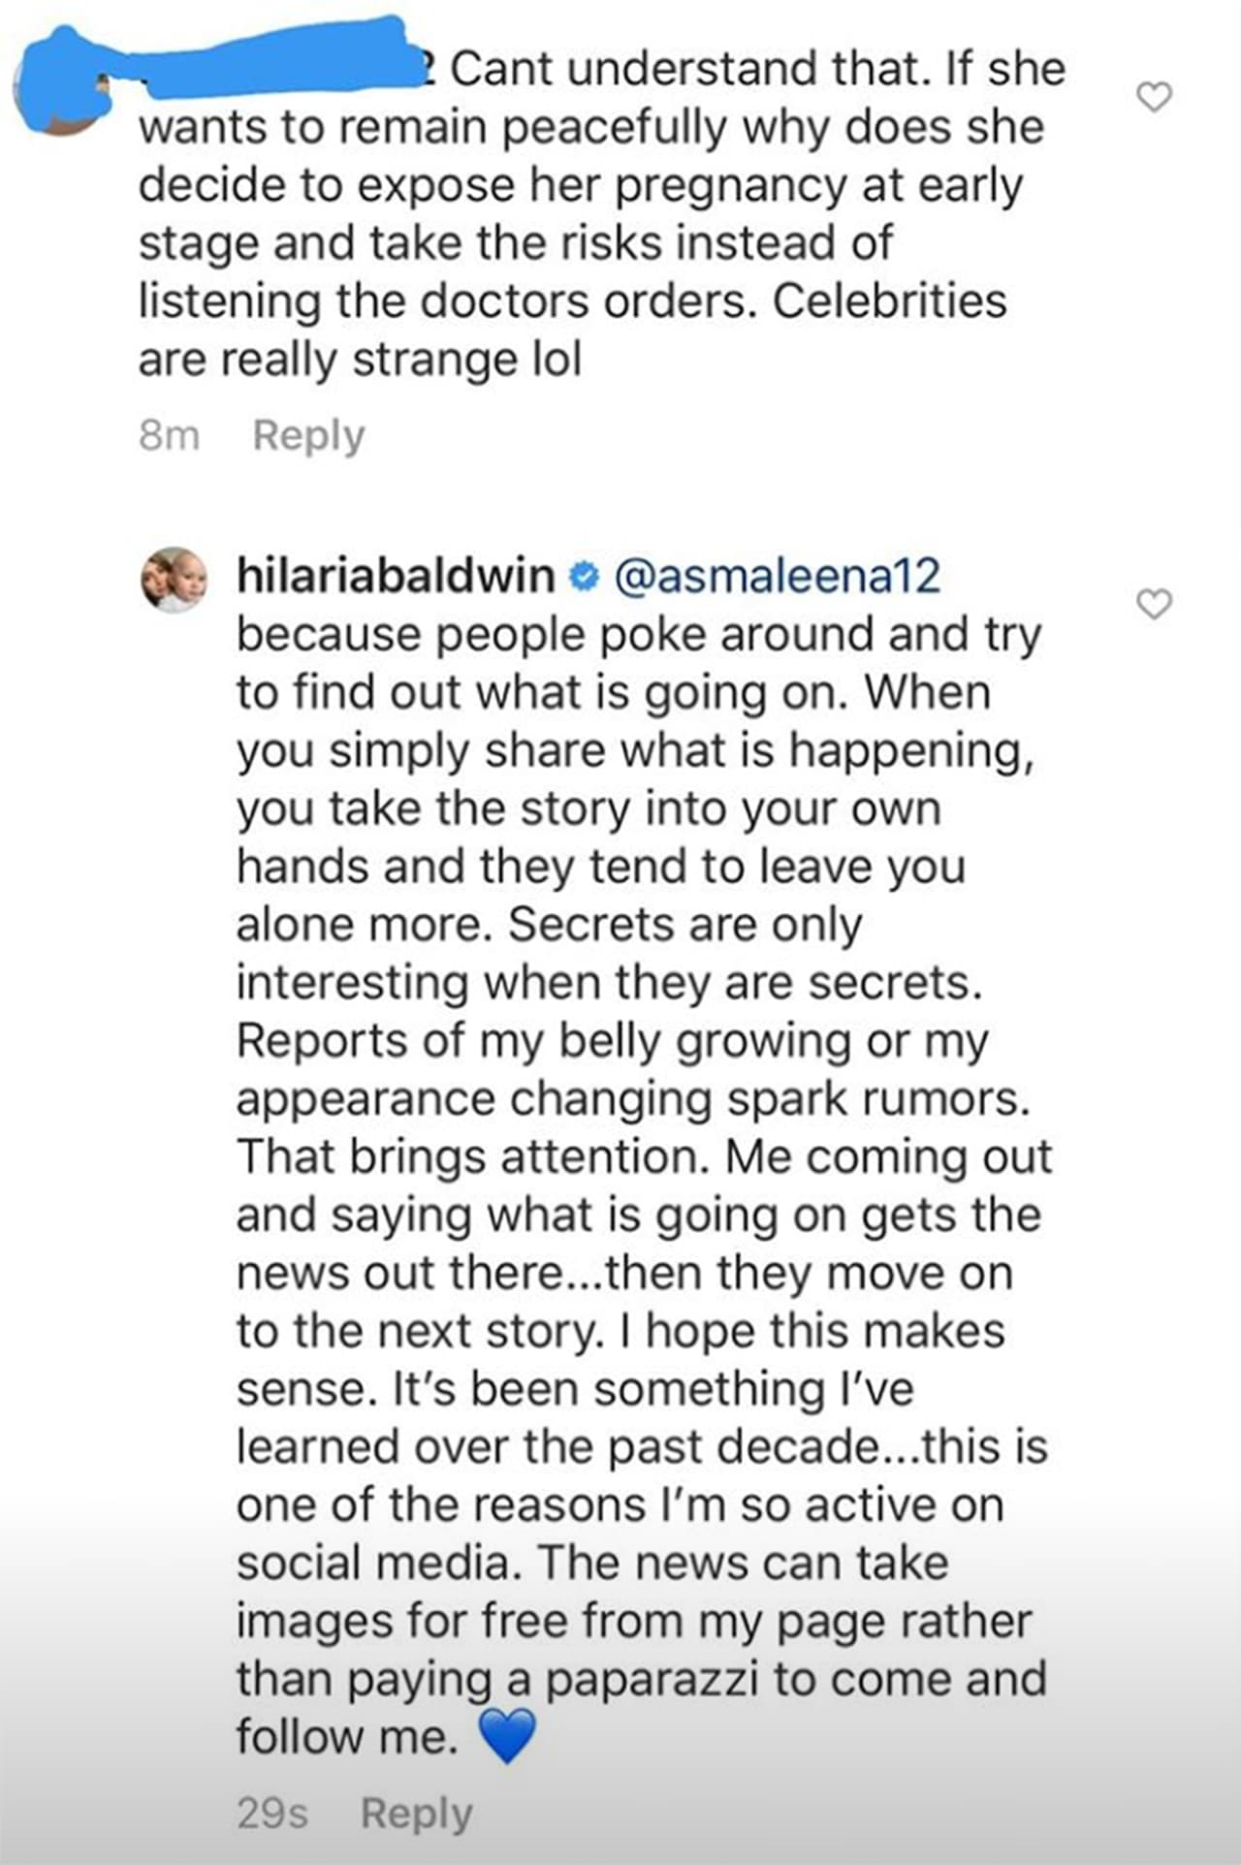The image size is (1241, 1865).
Task: Like the first comment with the heart icon
Action: [x=1154, y=97]
